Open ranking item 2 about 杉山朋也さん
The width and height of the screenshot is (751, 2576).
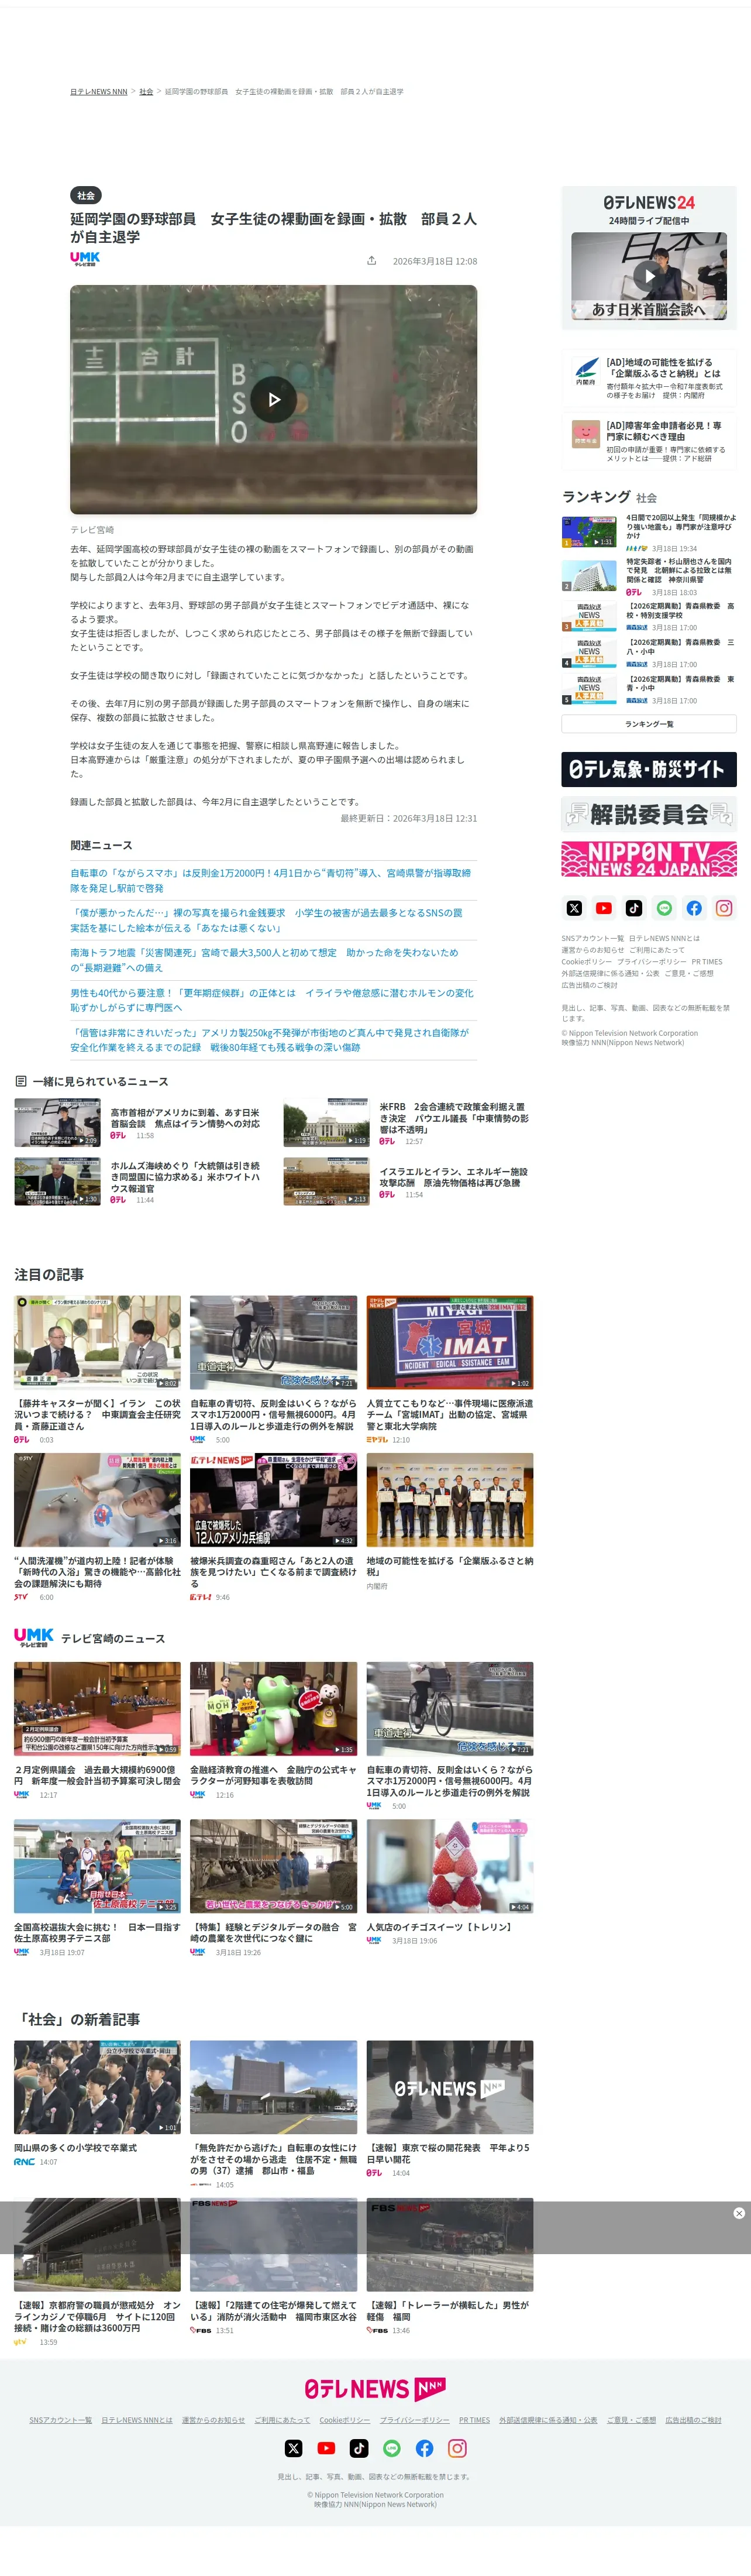pyautogui.click(x=649, y=577)
